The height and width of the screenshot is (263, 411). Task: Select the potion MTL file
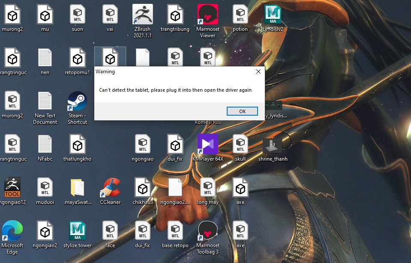pyautogui.click(x=240, y=15)
